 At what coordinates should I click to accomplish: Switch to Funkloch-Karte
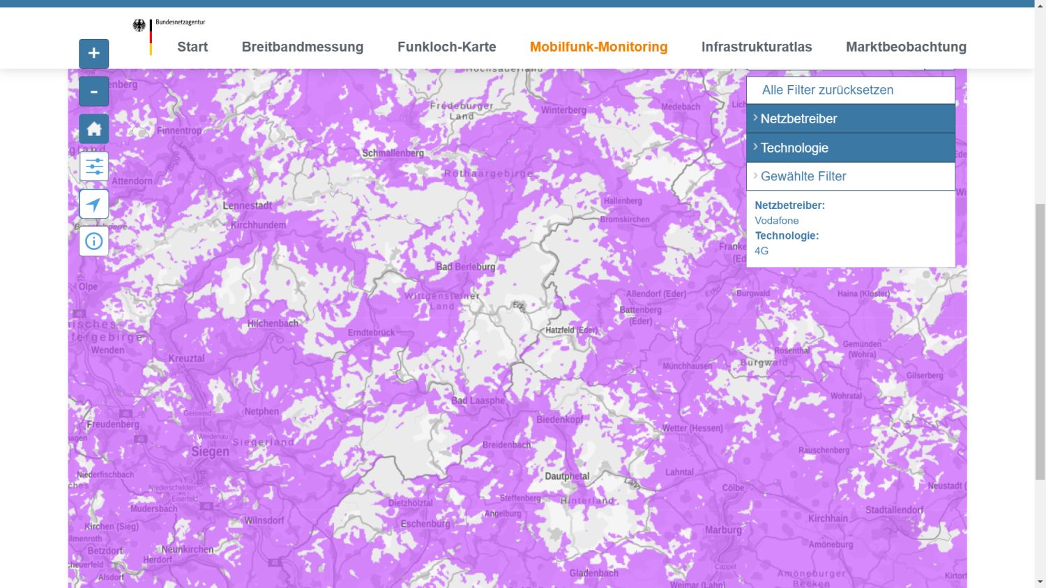446,47
